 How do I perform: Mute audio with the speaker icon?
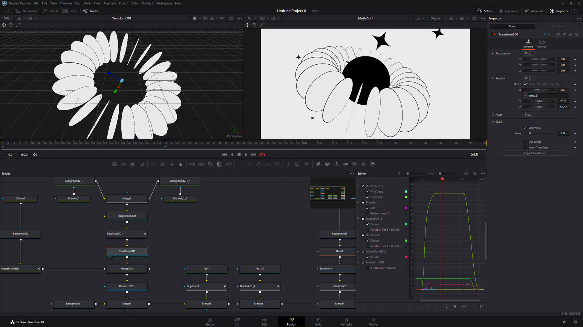(35, 155)
